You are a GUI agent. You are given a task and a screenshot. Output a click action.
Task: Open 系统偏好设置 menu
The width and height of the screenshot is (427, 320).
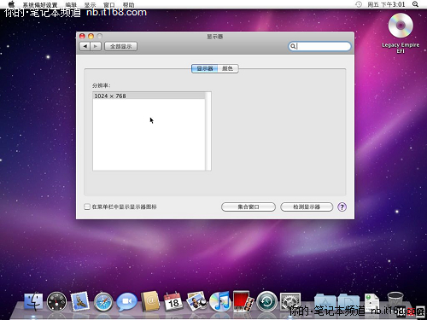40,5
